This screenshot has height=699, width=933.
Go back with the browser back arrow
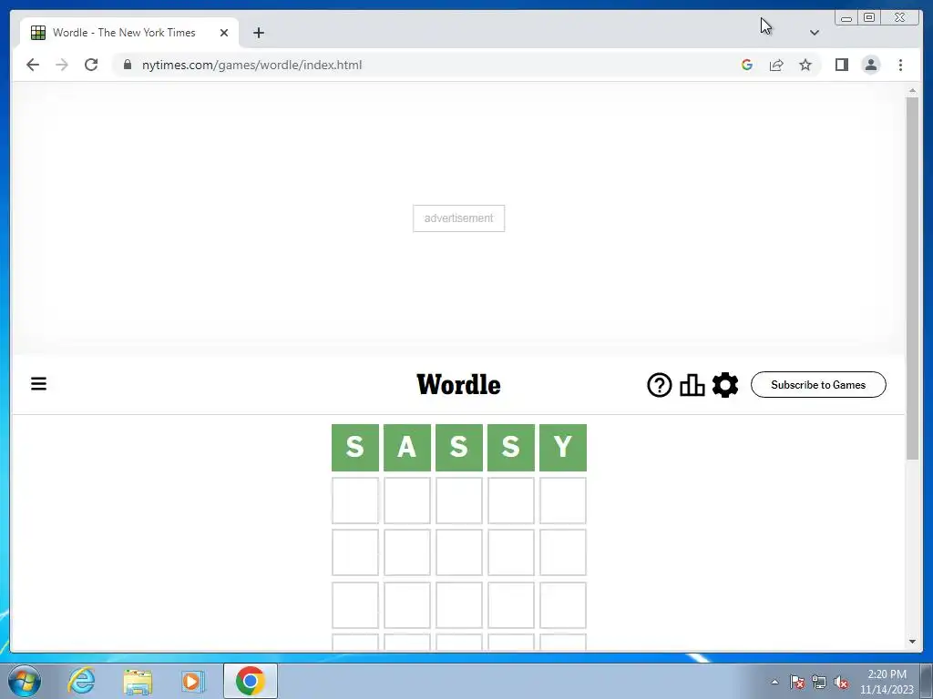click(x=33, y=65)
